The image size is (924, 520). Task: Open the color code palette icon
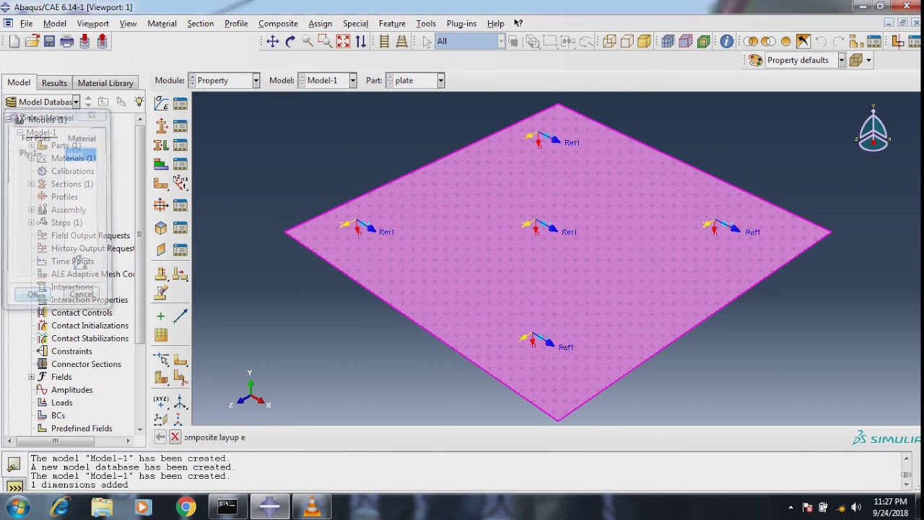tap(755, 61)
